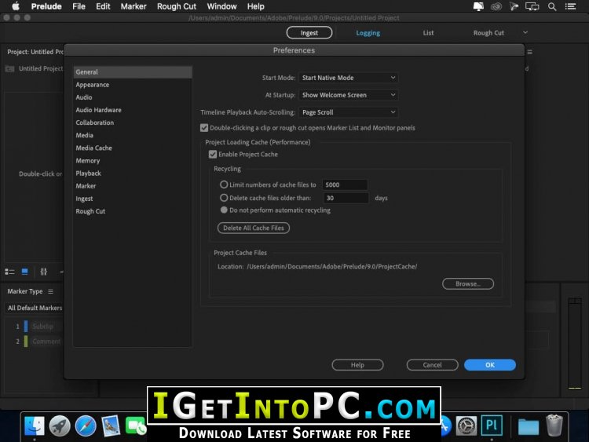This screenshot has height=442, width=589.
Task: Select Do not perform automatic recycling radio
Action: (224, 210)
